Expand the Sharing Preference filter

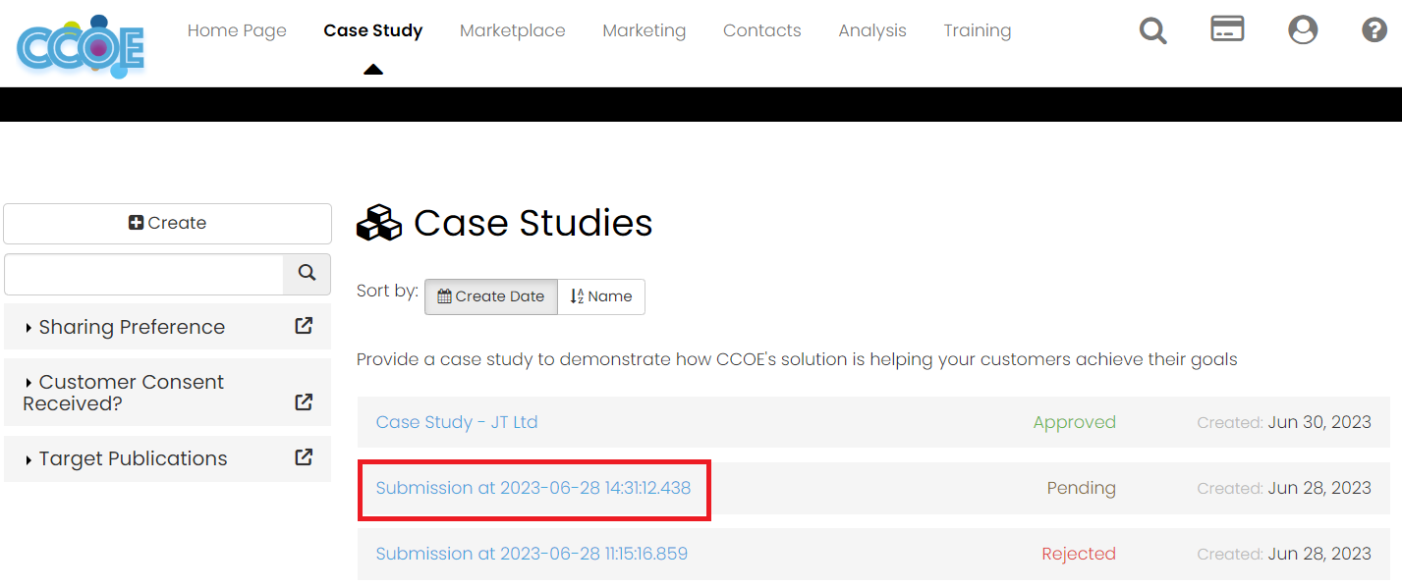click(133, 326)
